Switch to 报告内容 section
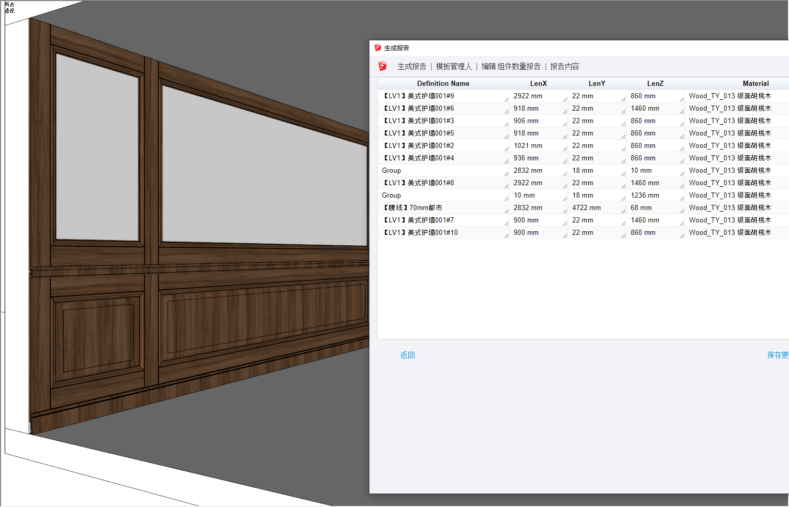This screenshot has width=789, height=507. 564,66
